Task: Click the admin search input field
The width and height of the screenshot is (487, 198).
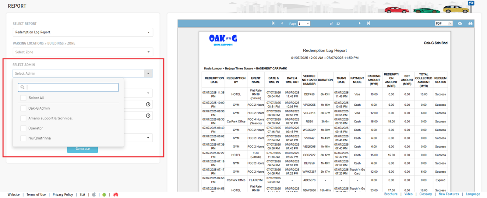Action: coord(71,87)
